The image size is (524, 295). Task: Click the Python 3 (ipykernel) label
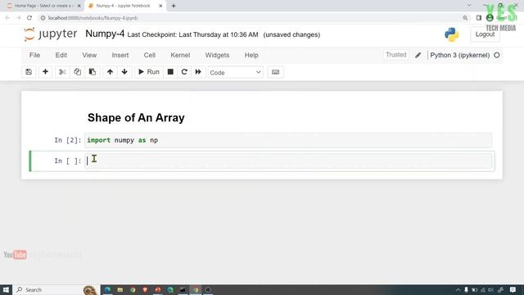[460, 55]
